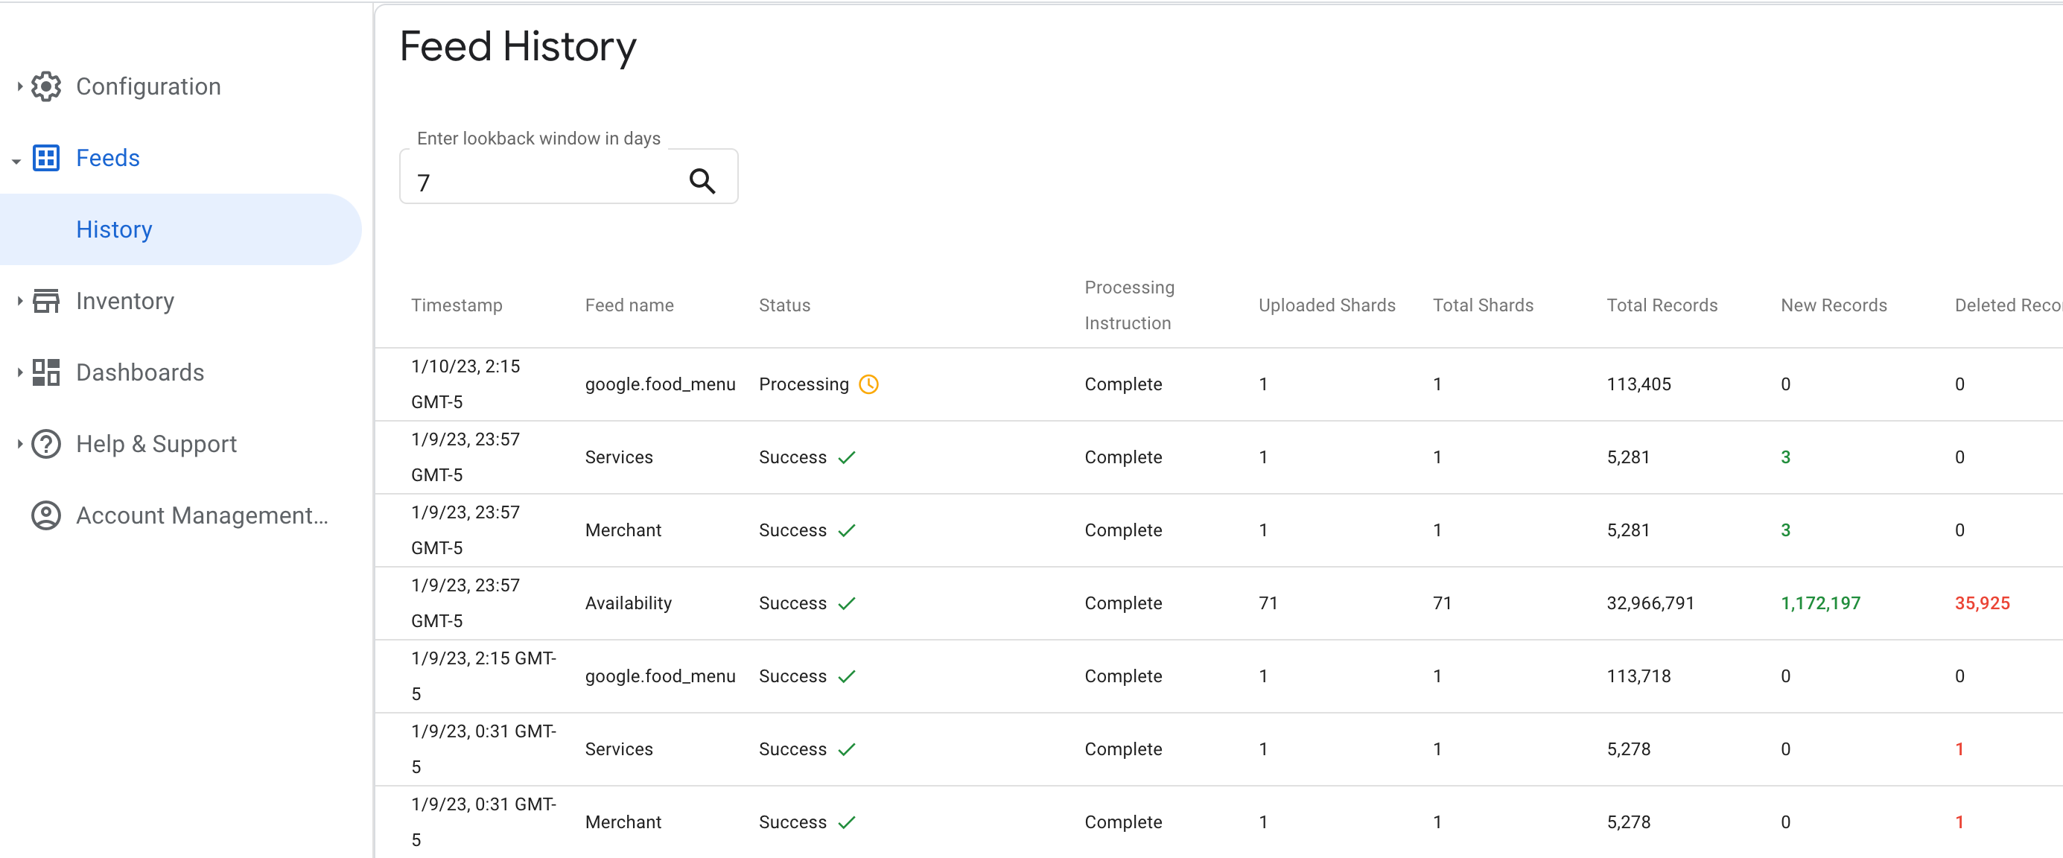Click the History sidebar icon
Image resolution: width=2063 pixels, height=858 pixels.
(x=115, y=229)
